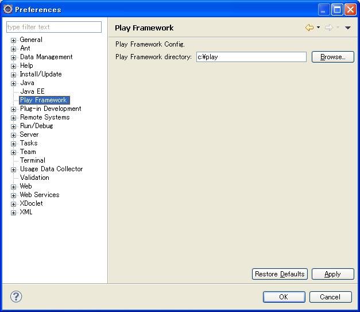Click the Preferences gear icon in title bar
This screenshot has height=312, width=360.
tap(8, 9)
